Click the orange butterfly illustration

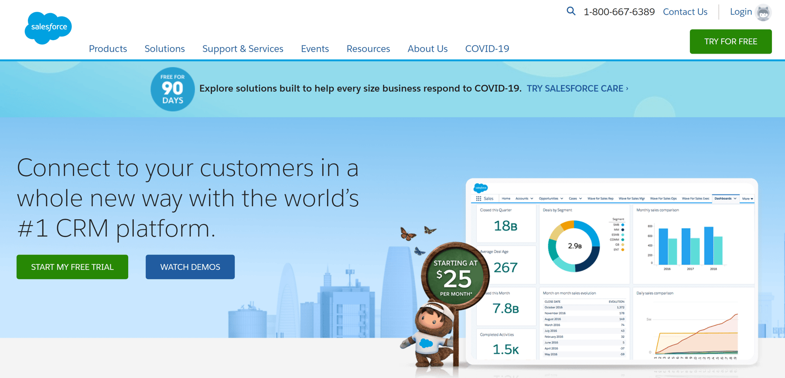408,234
